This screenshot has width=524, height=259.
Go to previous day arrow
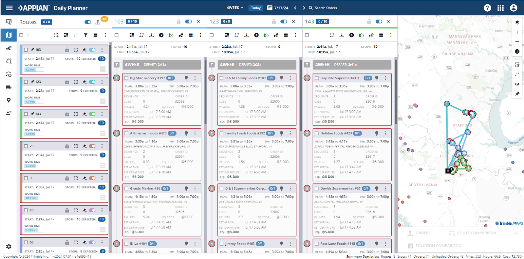click(295, 8)
